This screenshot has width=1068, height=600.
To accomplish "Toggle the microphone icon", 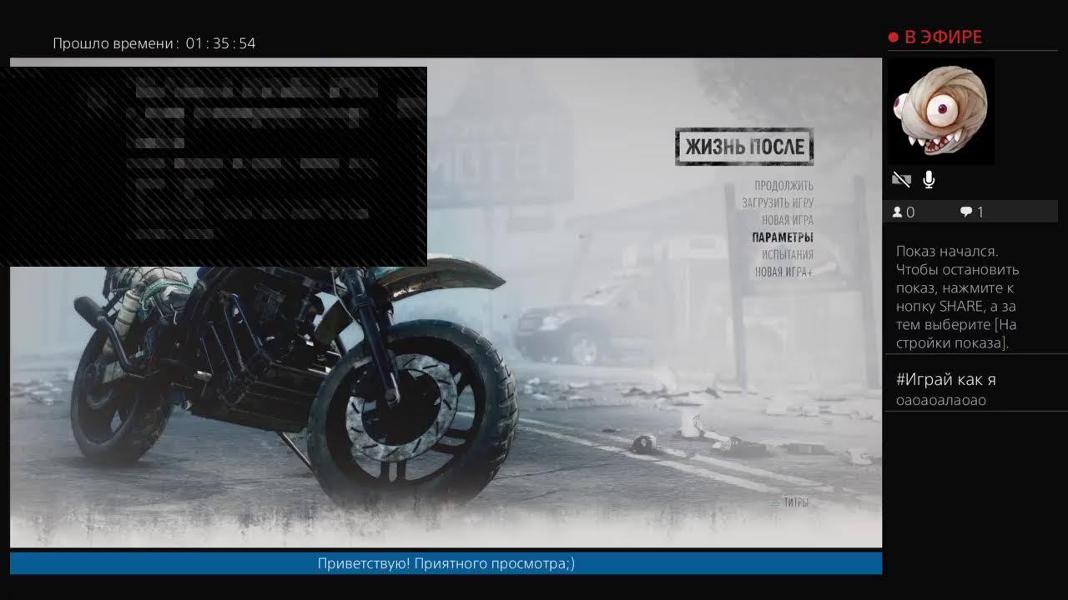I will click(x=929, y=179).
